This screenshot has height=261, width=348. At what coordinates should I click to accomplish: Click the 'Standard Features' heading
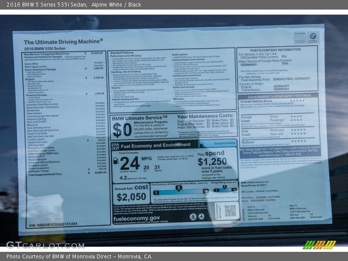click(x=122, y=53)
